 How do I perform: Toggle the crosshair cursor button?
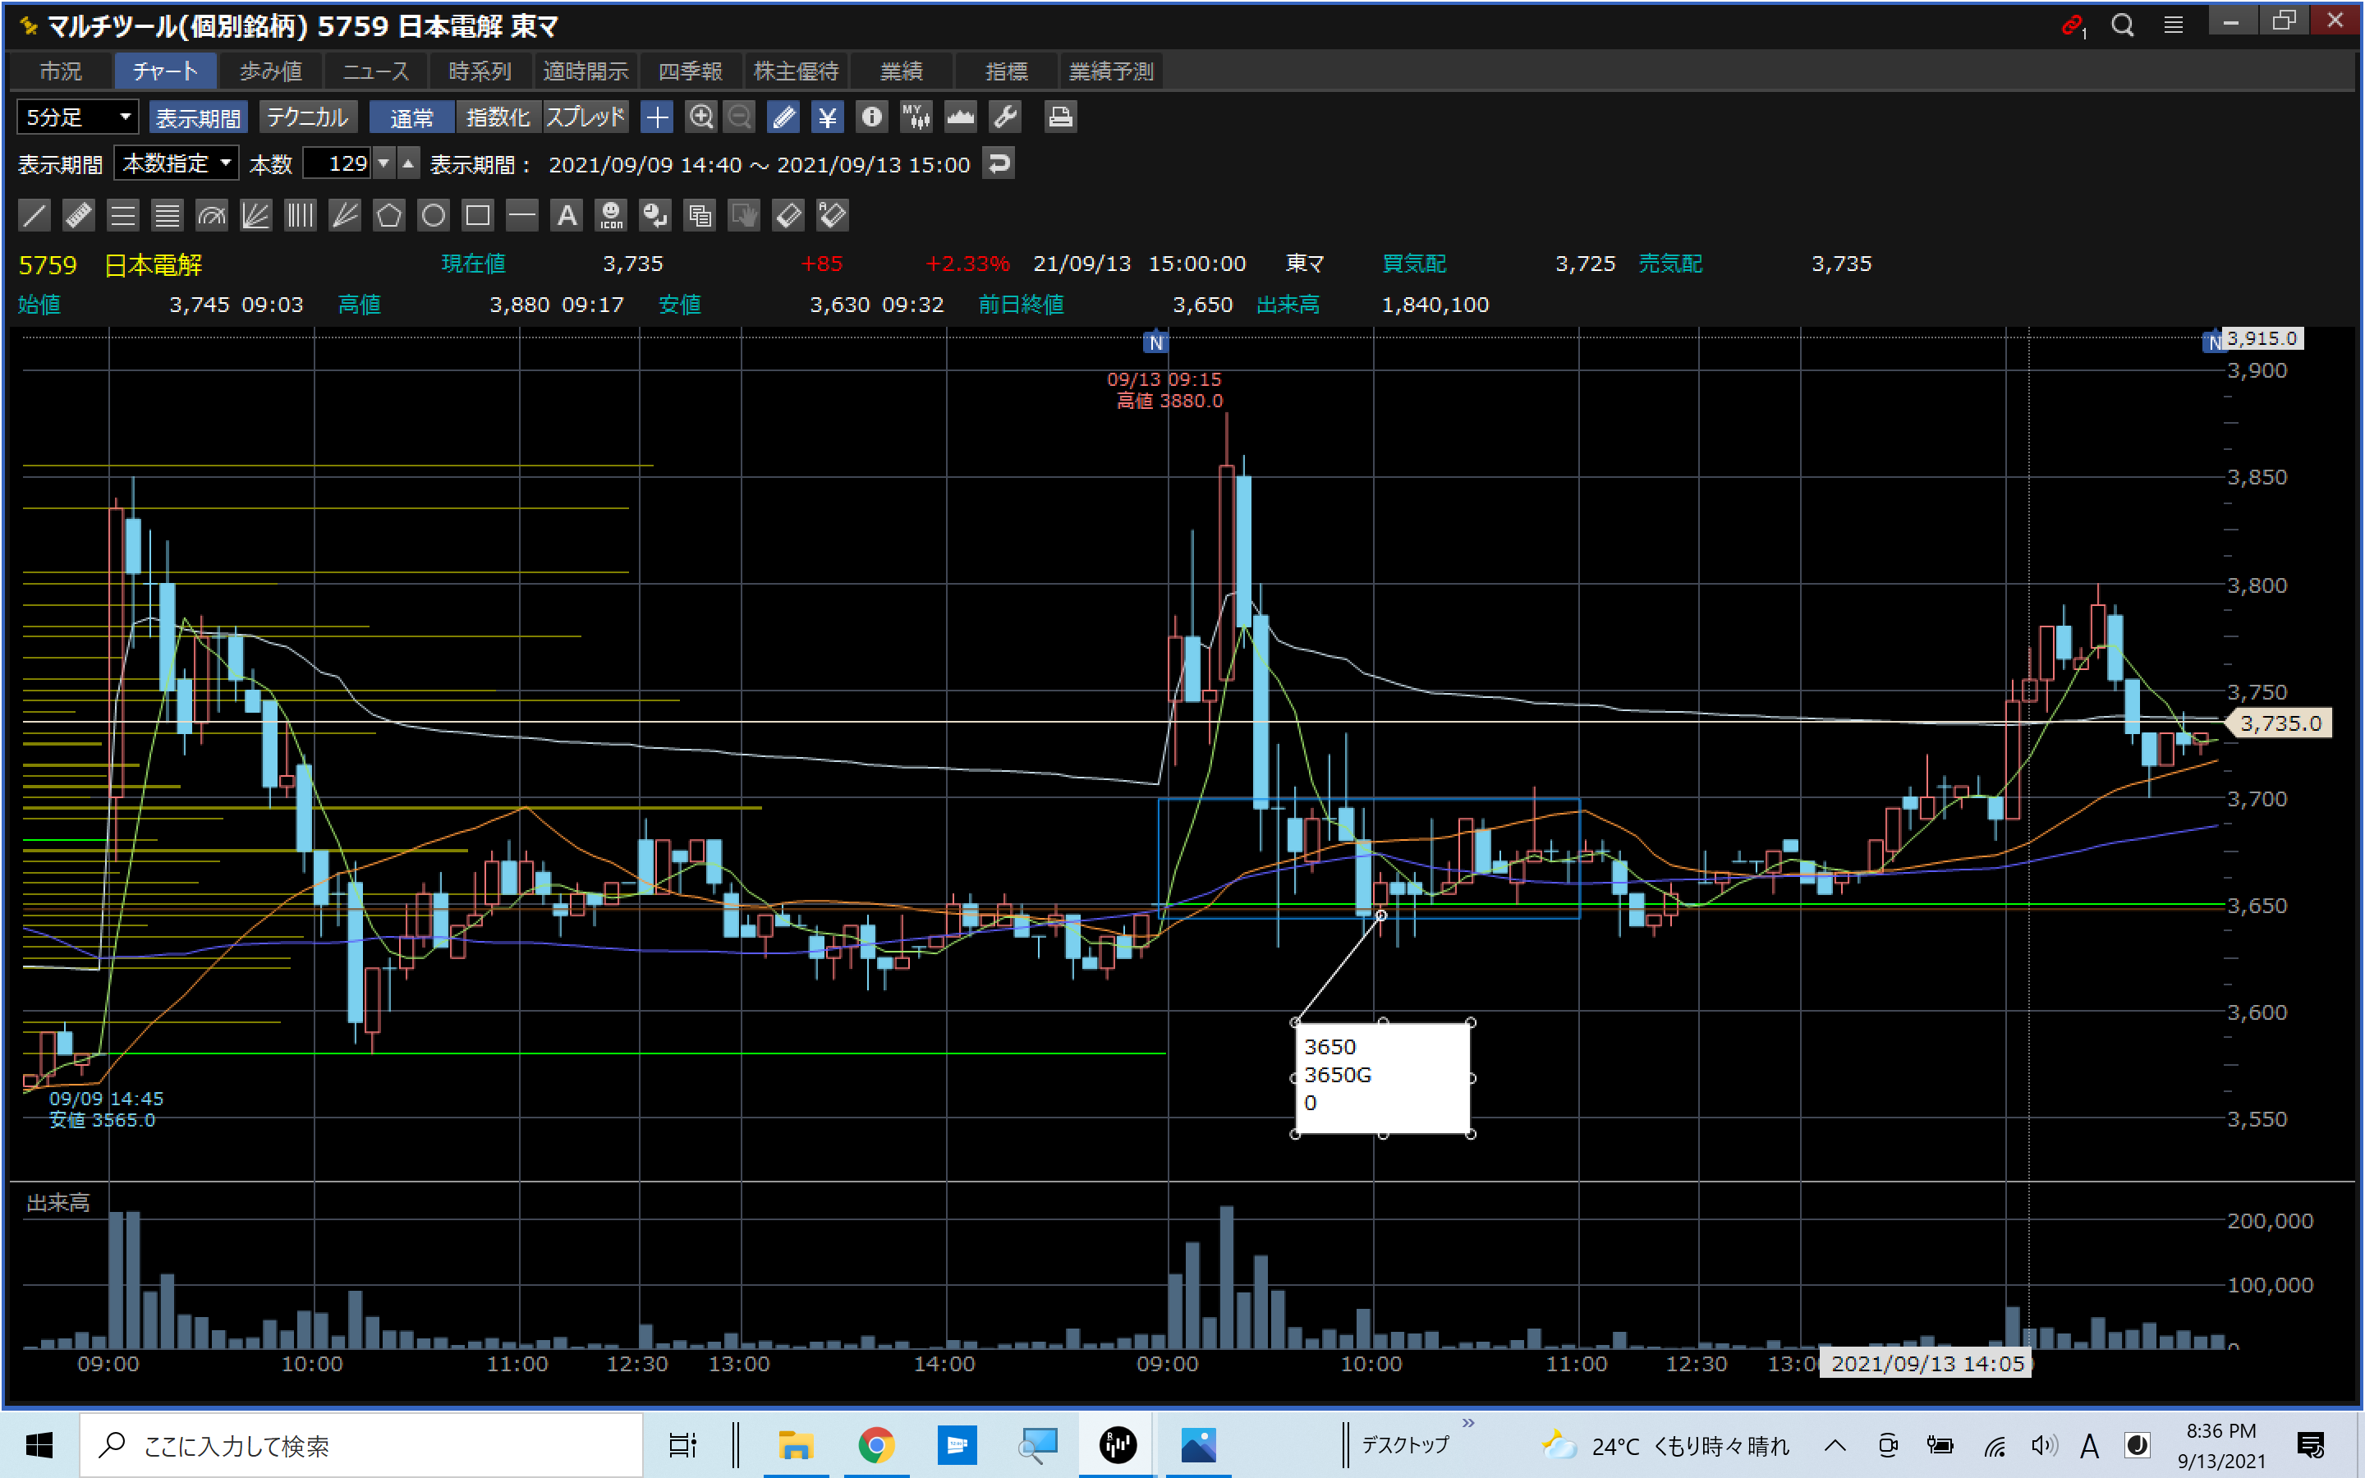coord(657,117)
